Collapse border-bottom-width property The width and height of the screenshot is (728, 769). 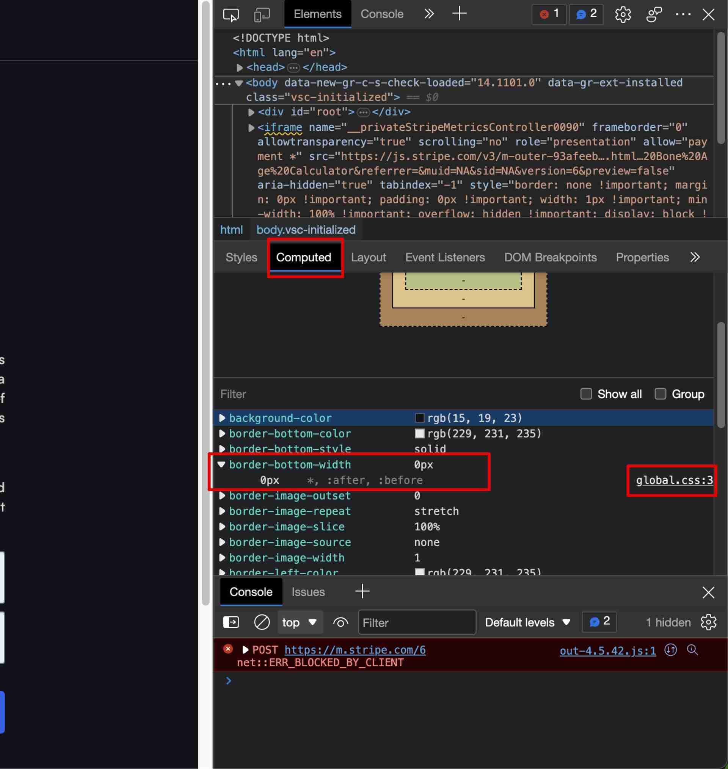(221, 464)
